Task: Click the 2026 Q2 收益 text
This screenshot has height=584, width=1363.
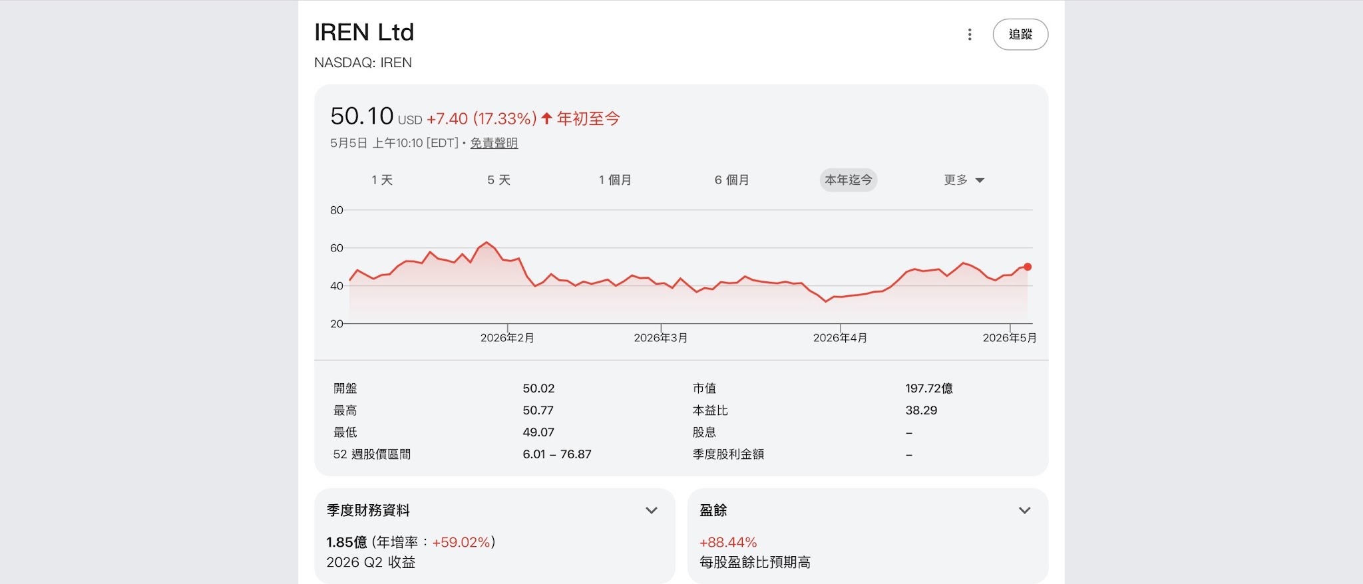Action: 371,562
